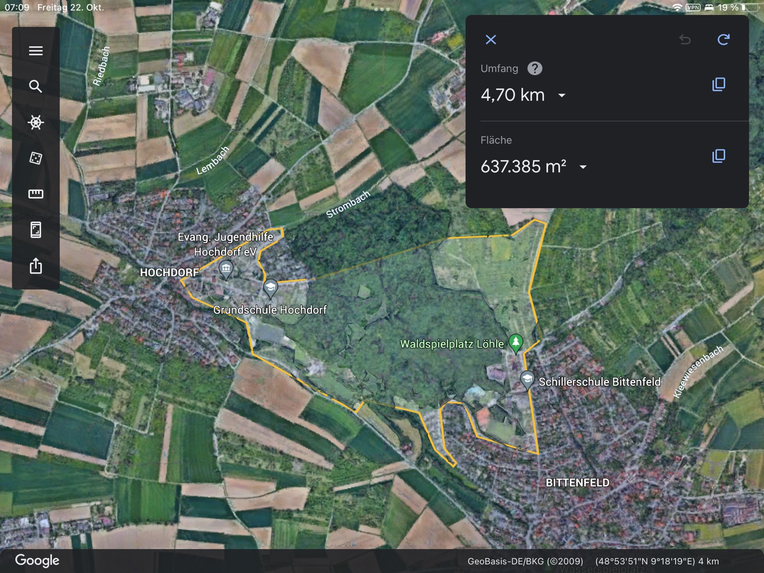This screenshot has height=573, width=764.
Task: Open the search tool
Action: pyautogui.click(x=36, y=86)
